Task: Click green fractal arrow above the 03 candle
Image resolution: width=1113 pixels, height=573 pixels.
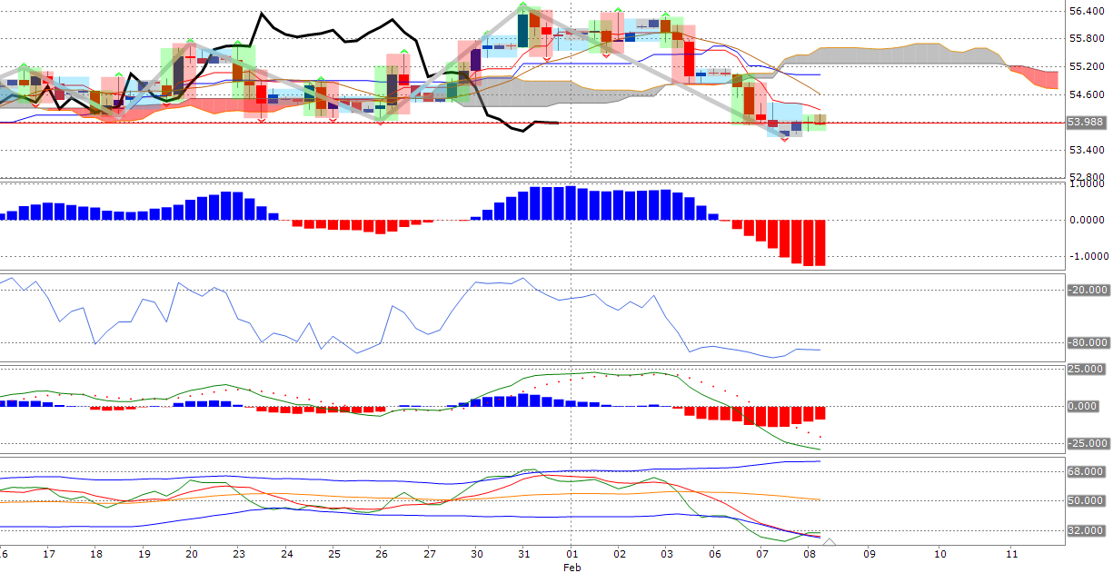Action: click(x=666, y=15)
